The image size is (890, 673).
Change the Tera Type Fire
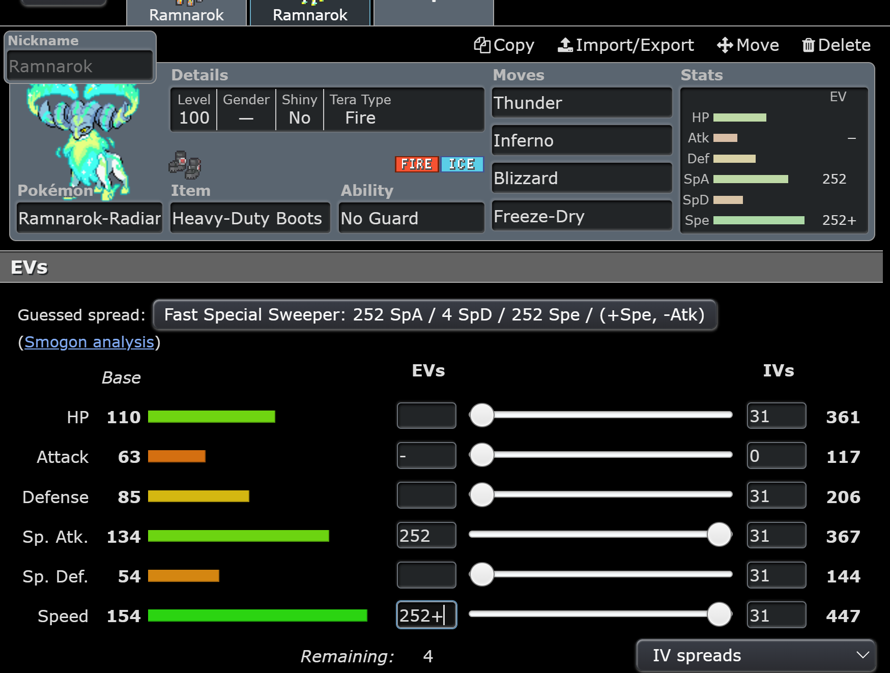click(x=360, y=109)
